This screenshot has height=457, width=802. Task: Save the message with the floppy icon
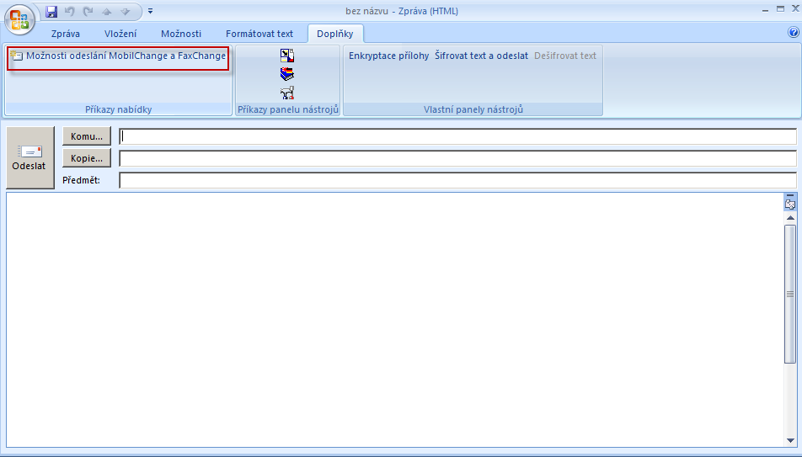coord(51,11)
